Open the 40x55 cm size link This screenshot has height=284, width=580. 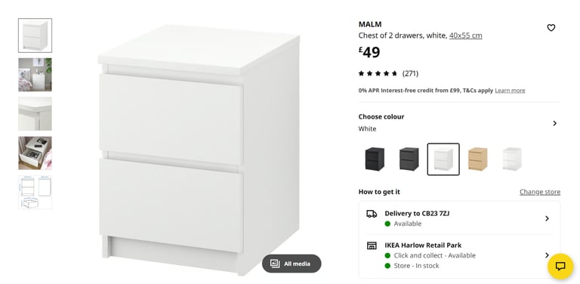(465, 35)
